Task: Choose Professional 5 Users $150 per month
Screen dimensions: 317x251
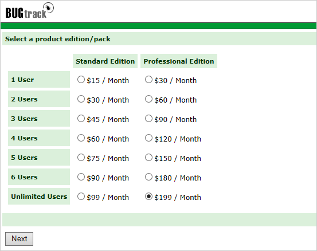Action: [x=148, y=158]
